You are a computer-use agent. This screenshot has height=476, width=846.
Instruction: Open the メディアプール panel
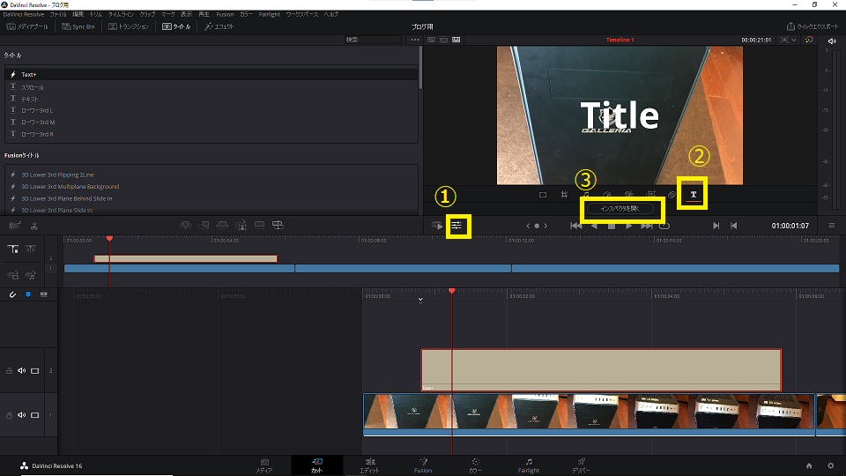[27, 26]
